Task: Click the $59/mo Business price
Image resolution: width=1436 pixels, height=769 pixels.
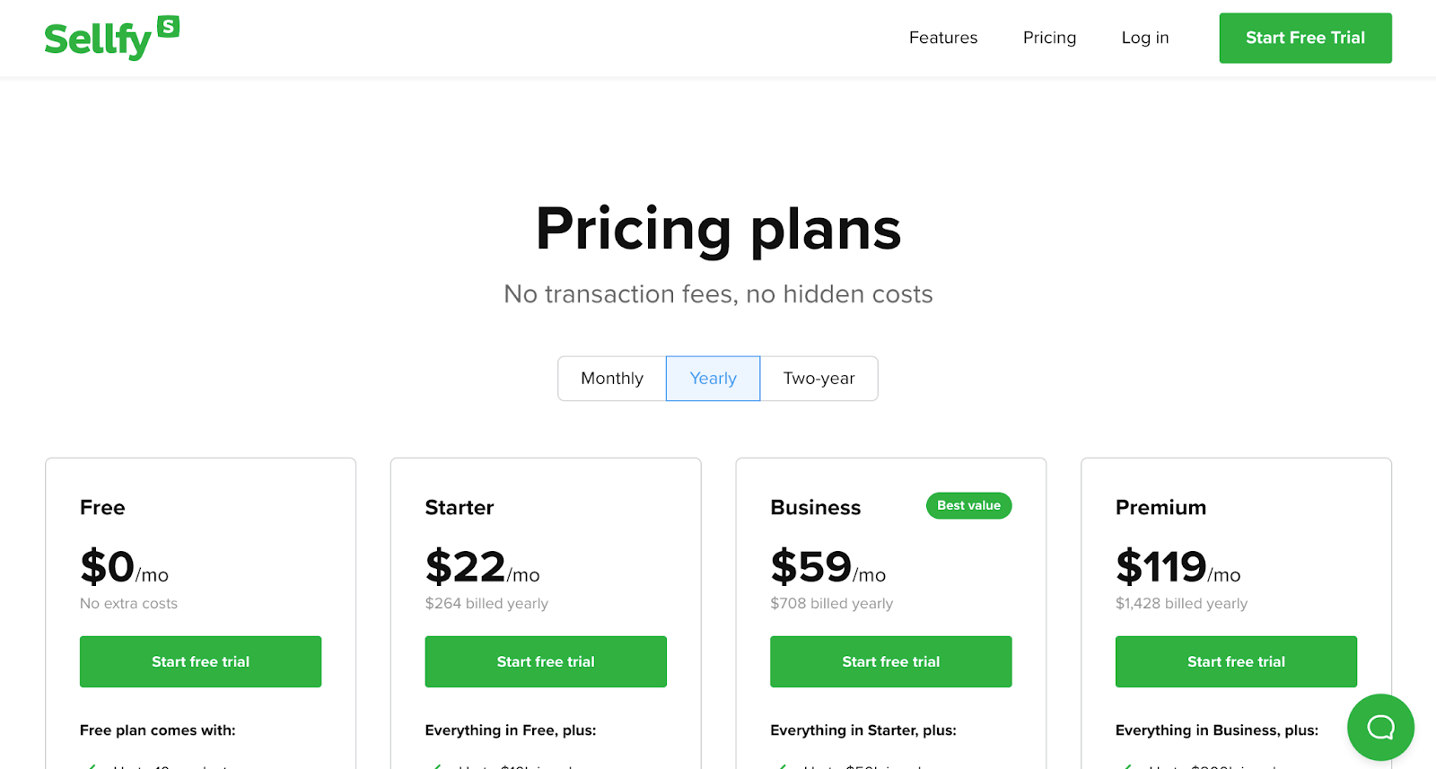Action: click(x=827, y=567)
